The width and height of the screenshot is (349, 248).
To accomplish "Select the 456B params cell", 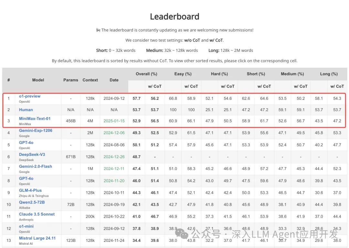I will pyautogui.click(x=71, y=121).
